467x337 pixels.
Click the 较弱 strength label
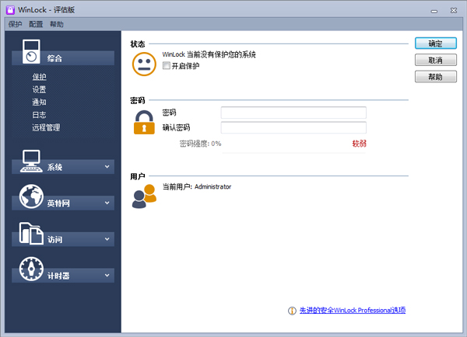pyautogui.click(x=359, y=144)
